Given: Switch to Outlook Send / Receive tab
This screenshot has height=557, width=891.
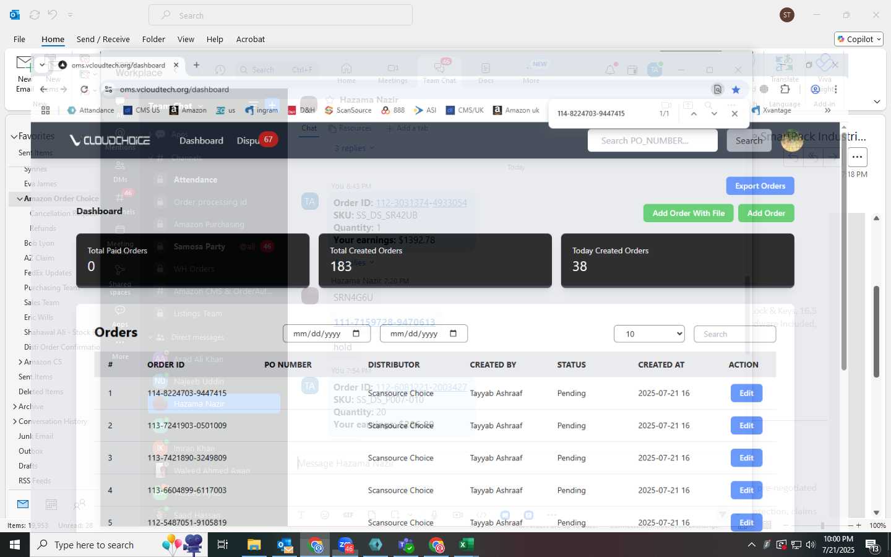Looking at the screenshot, I should tap(103, 39).
